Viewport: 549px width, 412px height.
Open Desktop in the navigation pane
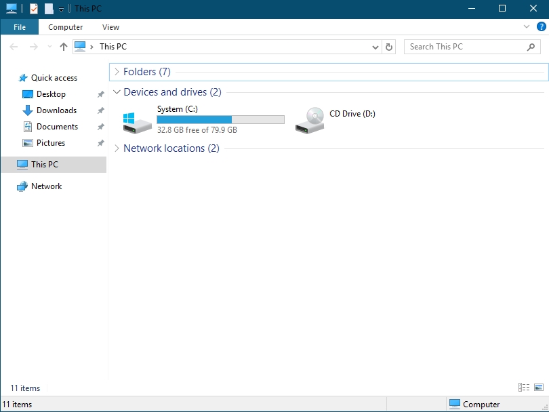(x=51, y=94)
